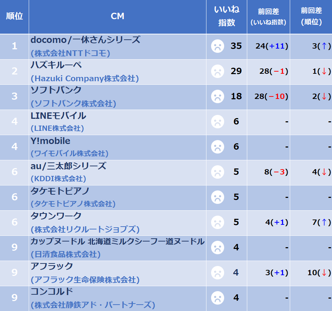Click the sad face icon in the Y!mobile row
The width and height of the screenshot is (332, 311).
(x=217, y=147)
